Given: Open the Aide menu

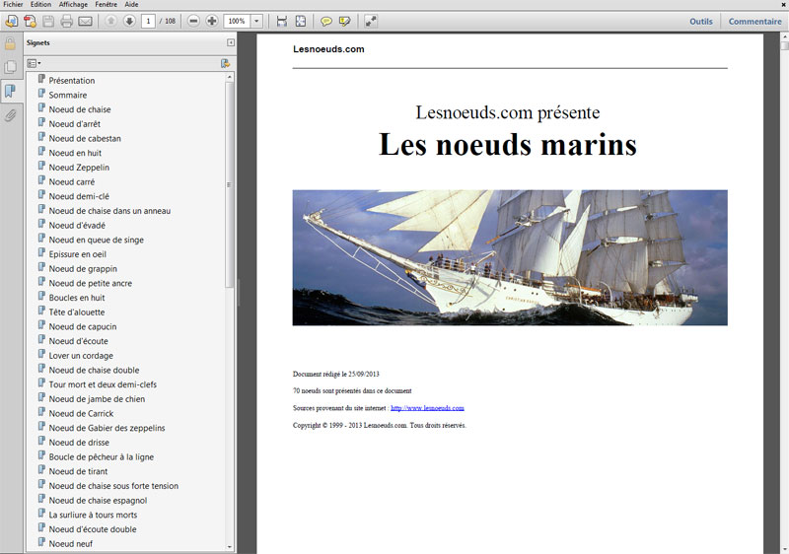Looking at the screenshot, I should tap(131, 4).
